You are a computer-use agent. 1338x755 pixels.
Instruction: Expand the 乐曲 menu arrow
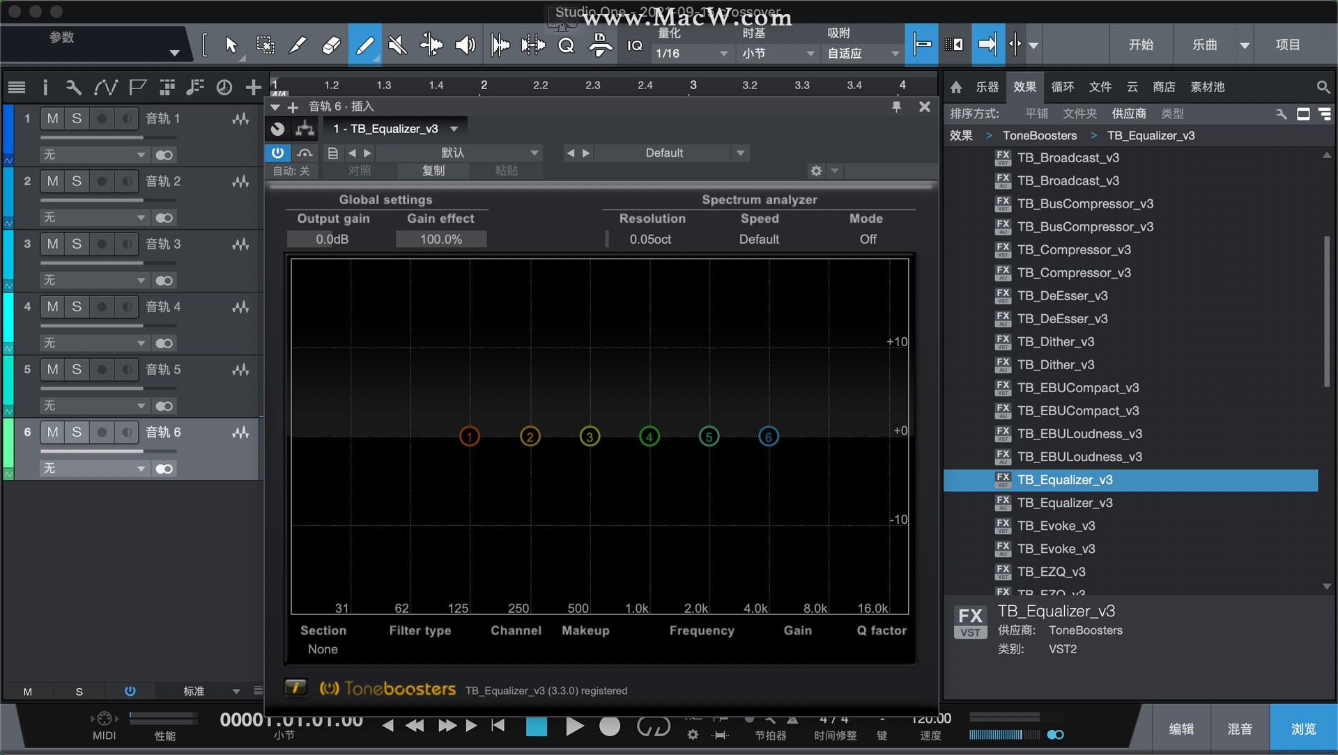coord(1244,45)
